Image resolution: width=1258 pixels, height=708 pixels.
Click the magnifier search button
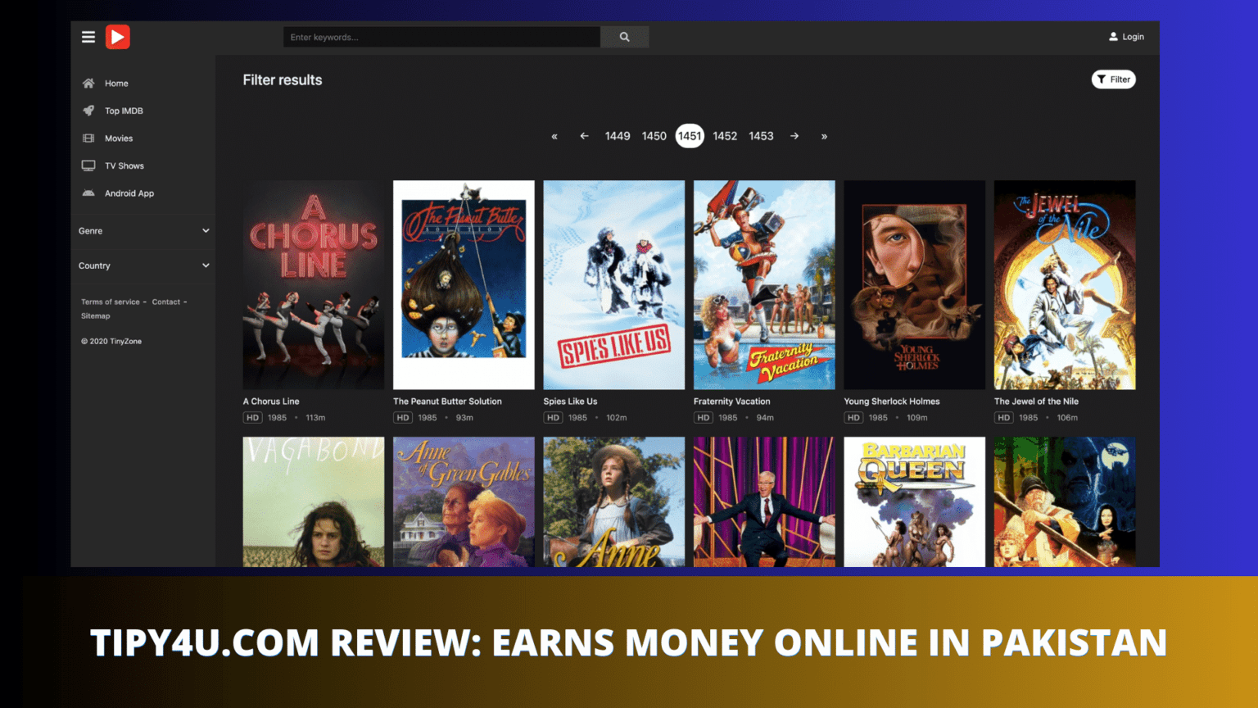coord(624,37)
